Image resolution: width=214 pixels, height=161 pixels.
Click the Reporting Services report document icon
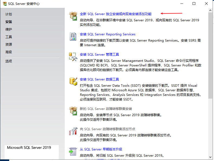[x=73, y=36]
